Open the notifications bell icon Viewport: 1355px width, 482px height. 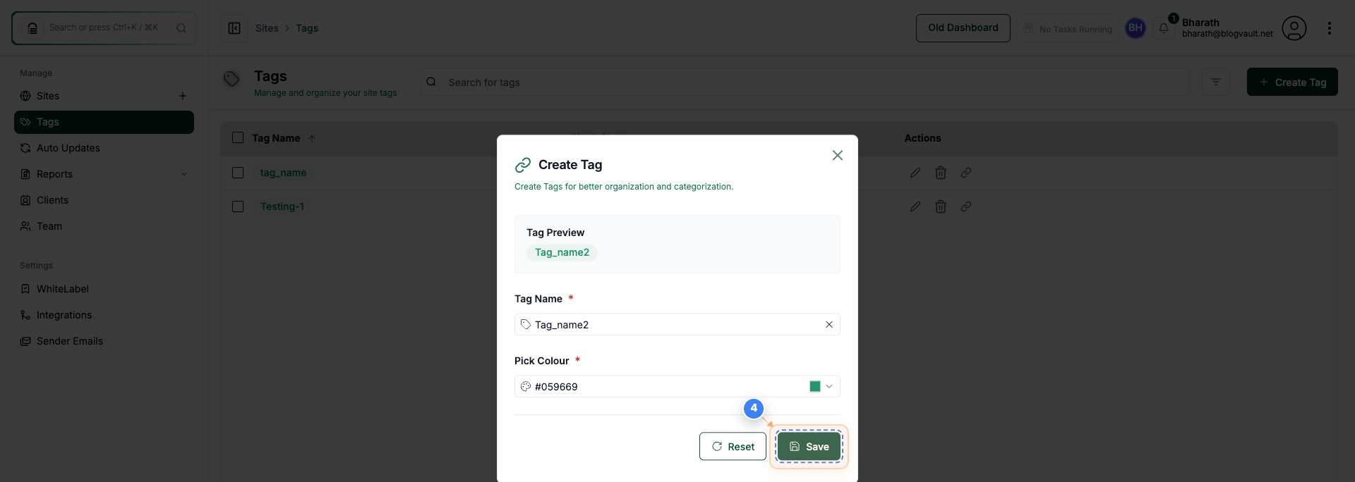click(x=1164, y=28)
